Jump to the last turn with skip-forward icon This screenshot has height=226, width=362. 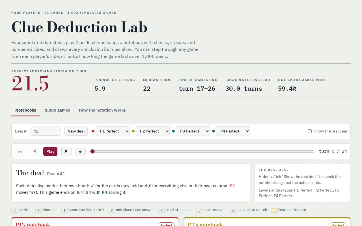click(81, 151)
